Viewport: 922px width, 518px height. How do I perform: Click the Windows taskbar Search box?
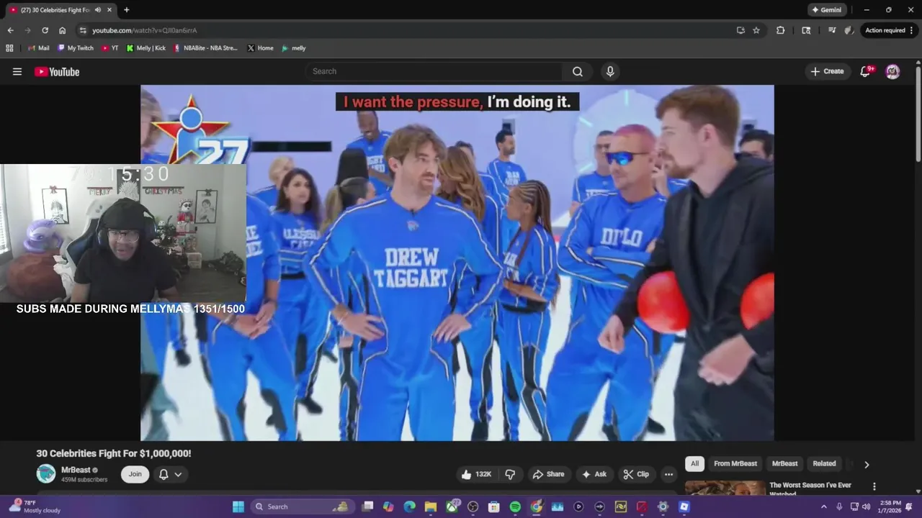301,506
